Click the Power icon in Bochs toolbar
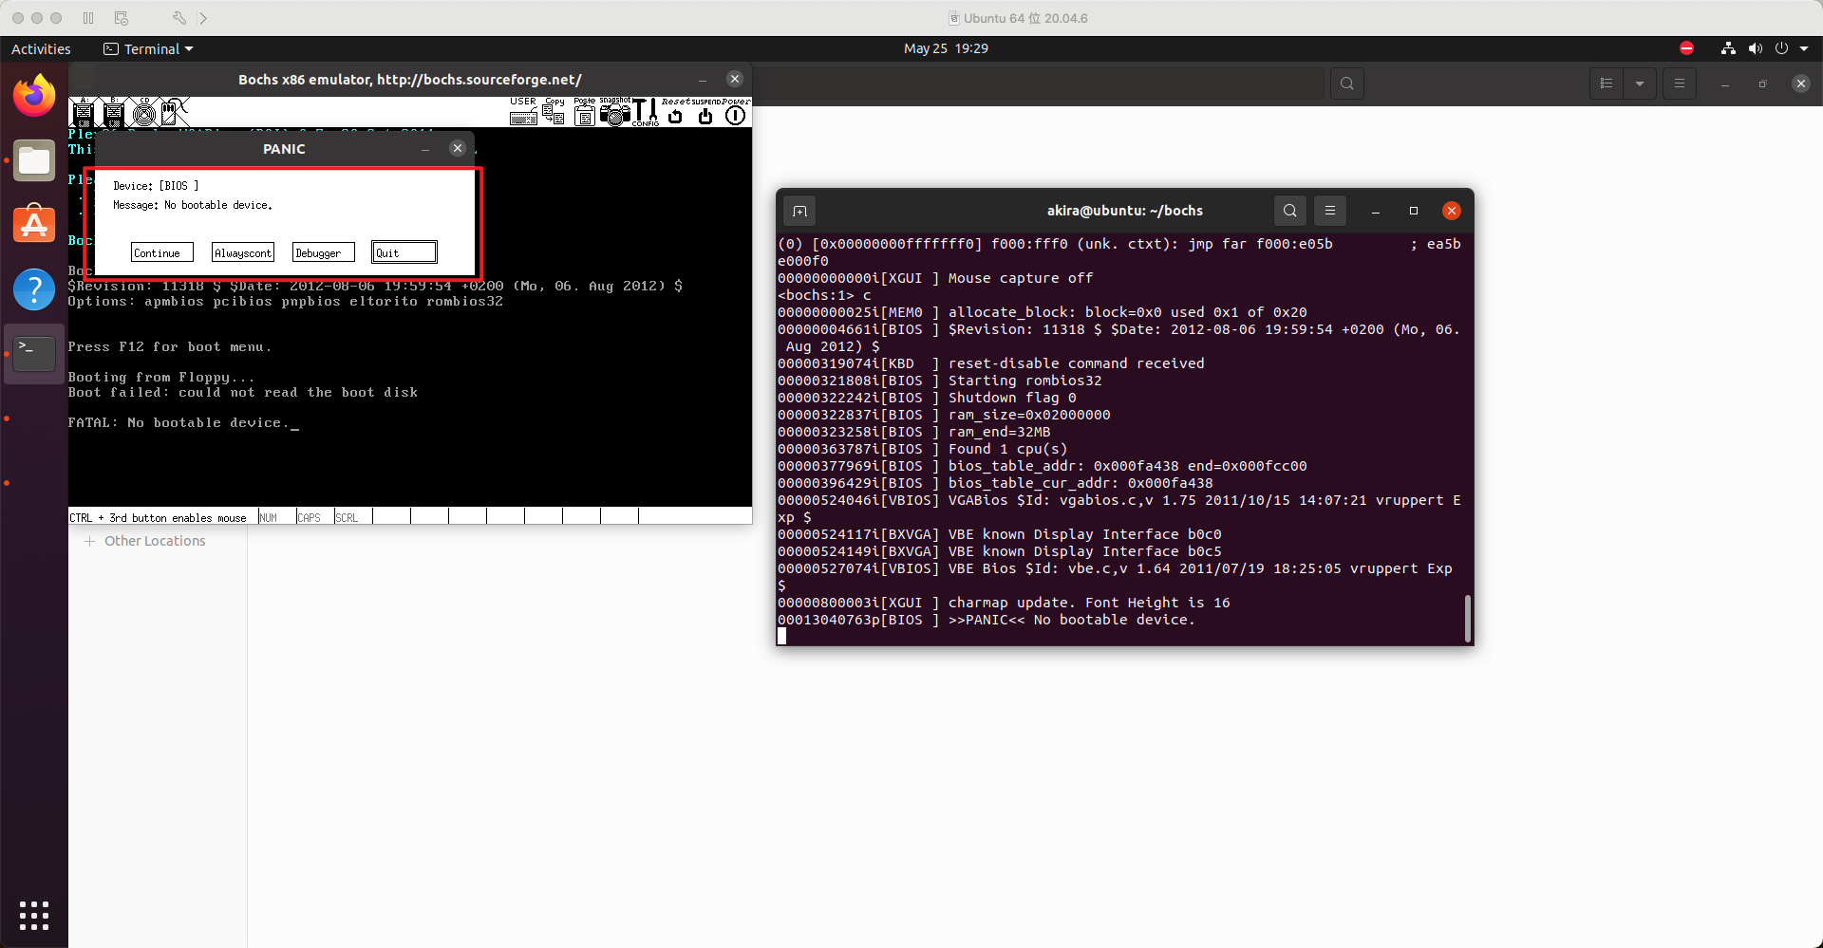 pos(736,112)
